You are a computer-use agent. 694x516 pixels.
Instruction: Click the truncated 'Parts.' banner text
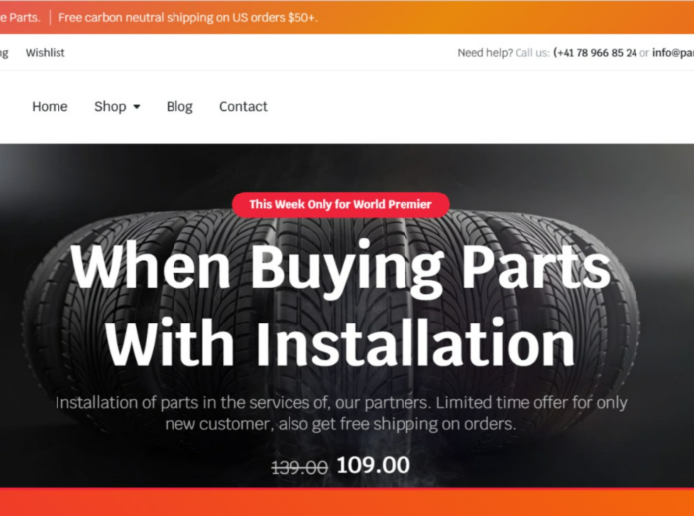coord(20,17)
